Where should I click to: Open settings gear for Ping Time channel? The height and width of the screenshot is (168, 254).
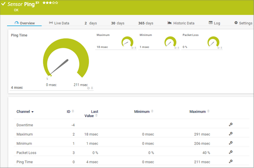pos(231,162)
